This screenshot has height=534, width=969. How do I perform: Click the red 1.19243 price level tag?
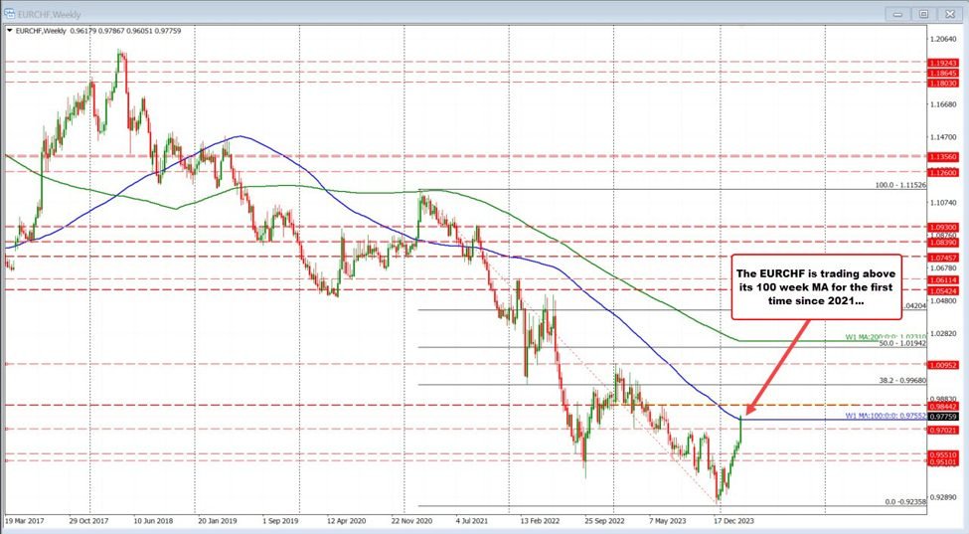point(944,62)
